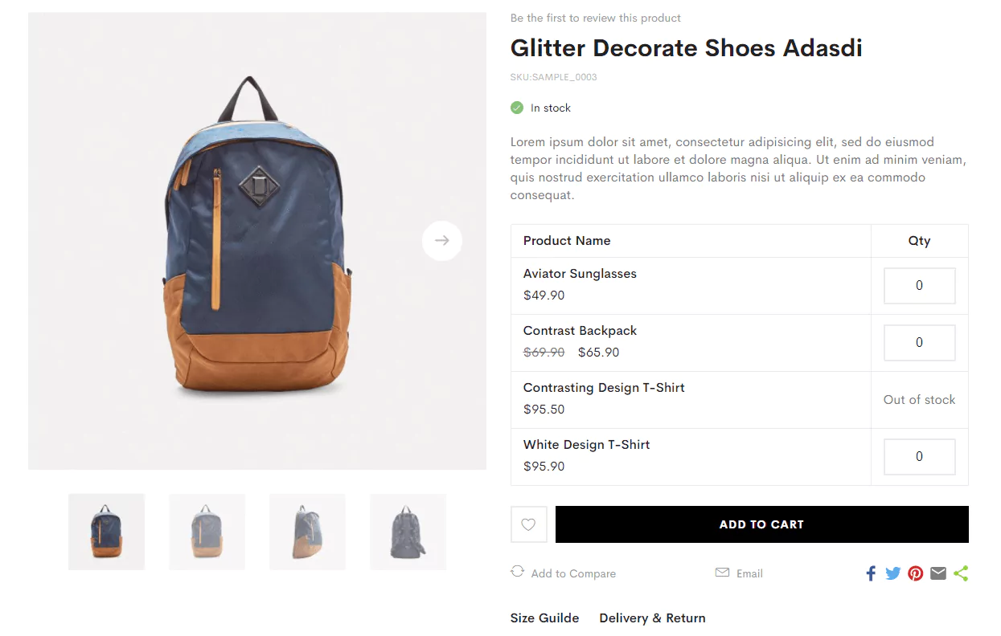Click Aviator Sunglasses quantity field
The width and height of the screenshot is (1001, 636).
click(919, 286)
